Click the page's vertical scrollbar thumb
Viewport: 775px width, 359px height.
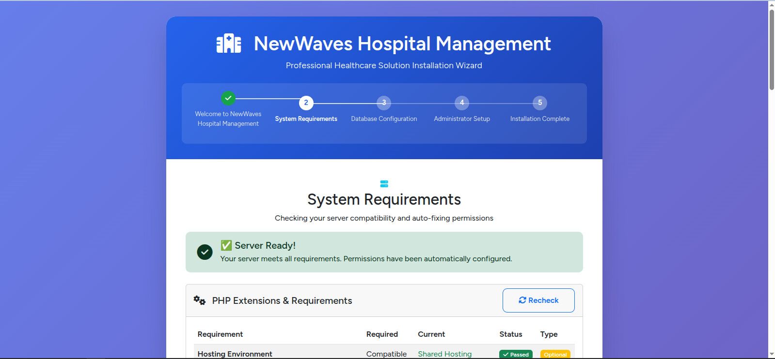[772, 48]
